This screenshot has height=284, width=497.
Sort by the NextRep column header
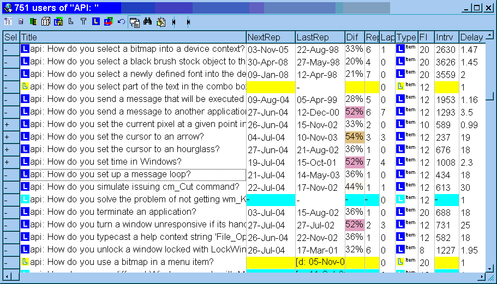click(270, 37)
